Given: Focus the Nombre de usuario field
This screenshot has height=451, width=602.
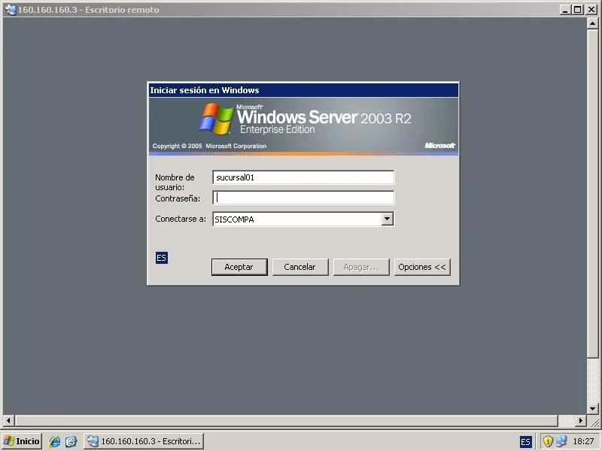Looking at the screenshot, I should point(303,177).
